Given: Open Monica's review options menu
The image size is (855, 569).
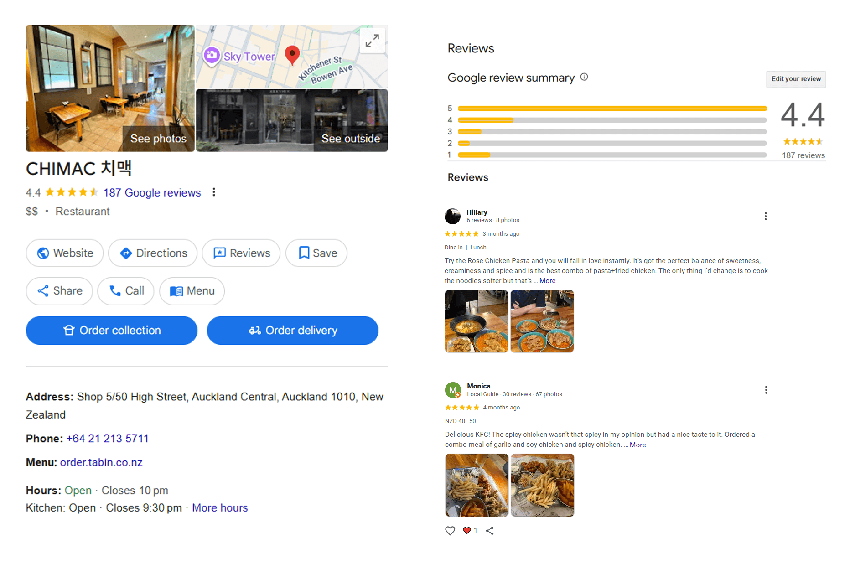Looking at the screenshot, I should (766, 390).
